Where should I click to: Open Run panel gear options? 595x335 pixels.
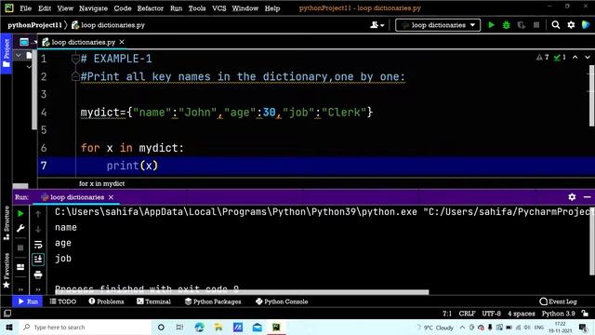click(x=572, y=196)
